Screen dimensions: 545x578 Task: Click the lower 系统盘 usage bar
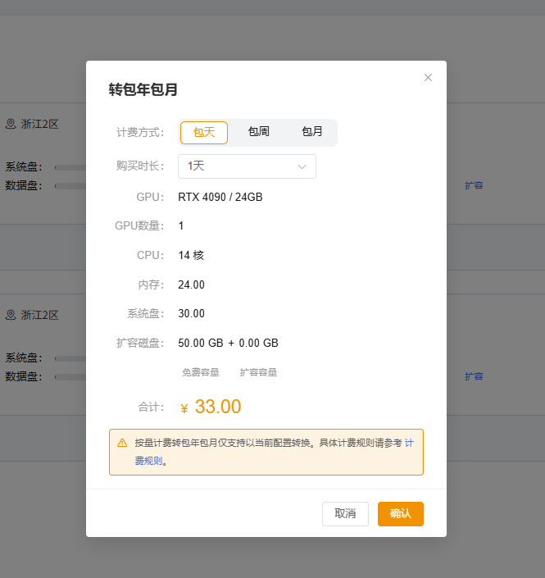70,358
